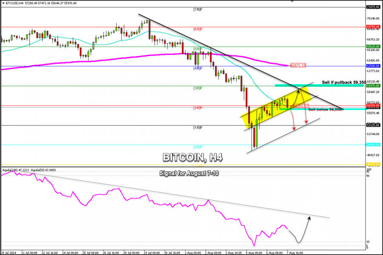
Task: Click the [2/8]P Murray level label
Action: (x=197, y=108)
